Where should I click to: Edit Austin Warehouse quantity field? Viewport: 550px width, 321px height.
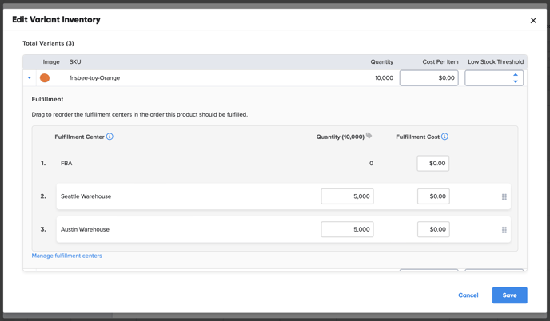[x=347, y=229]
